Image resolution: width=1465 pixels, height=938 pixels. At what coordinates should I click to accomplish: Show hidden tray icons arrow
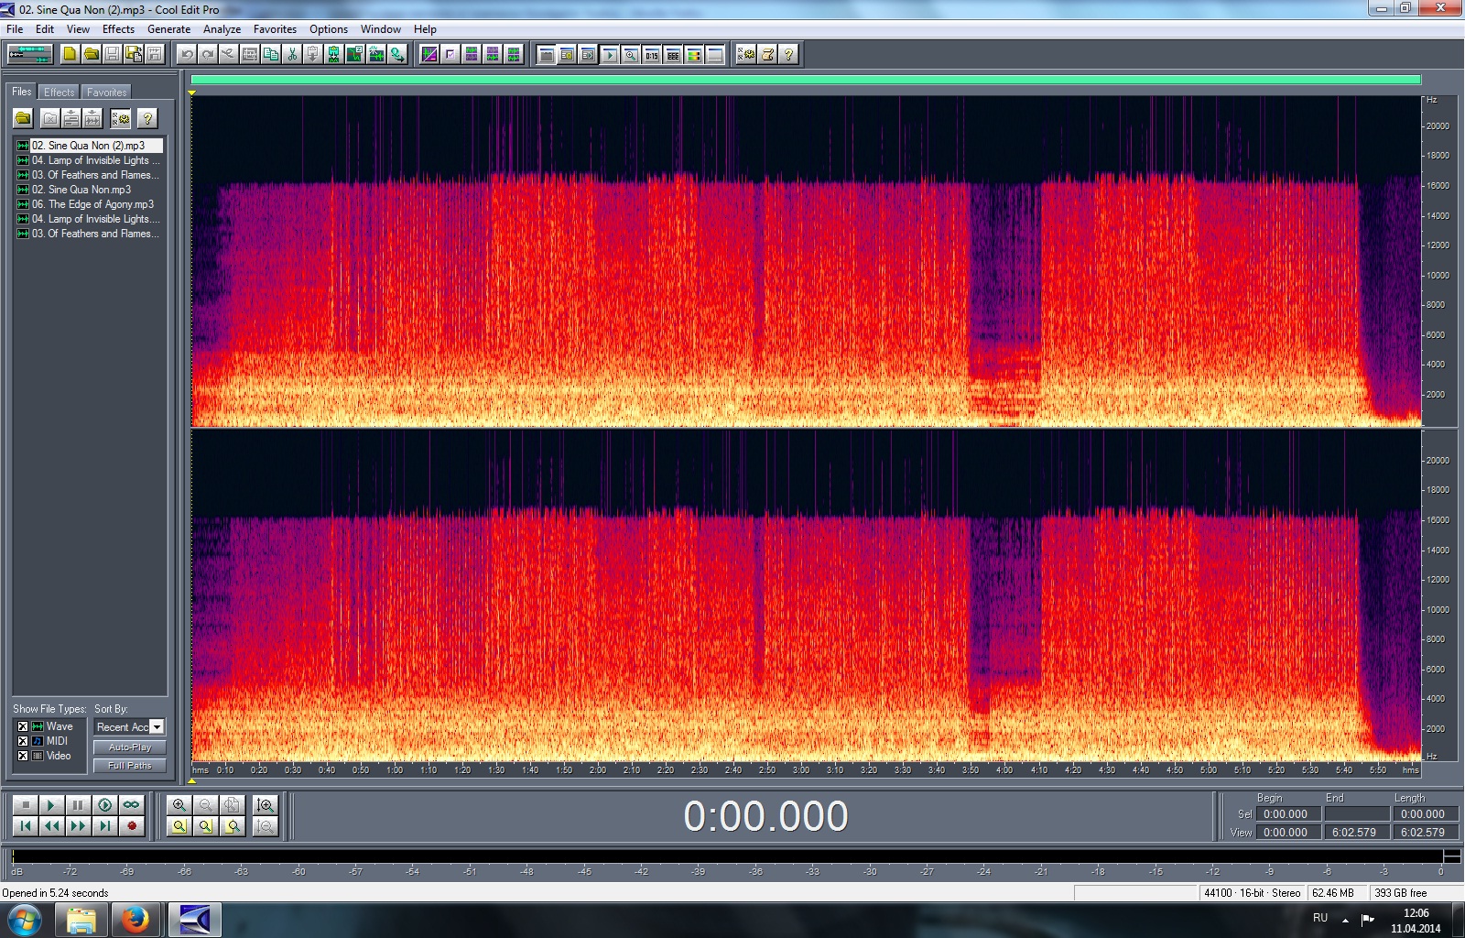point(1345,919)
